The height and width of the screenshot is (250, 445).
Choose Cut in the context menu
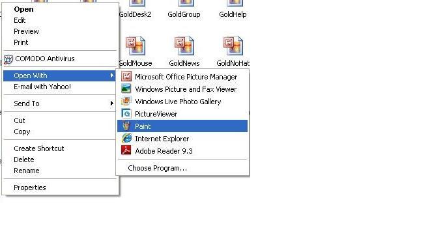tap(59, 120)
